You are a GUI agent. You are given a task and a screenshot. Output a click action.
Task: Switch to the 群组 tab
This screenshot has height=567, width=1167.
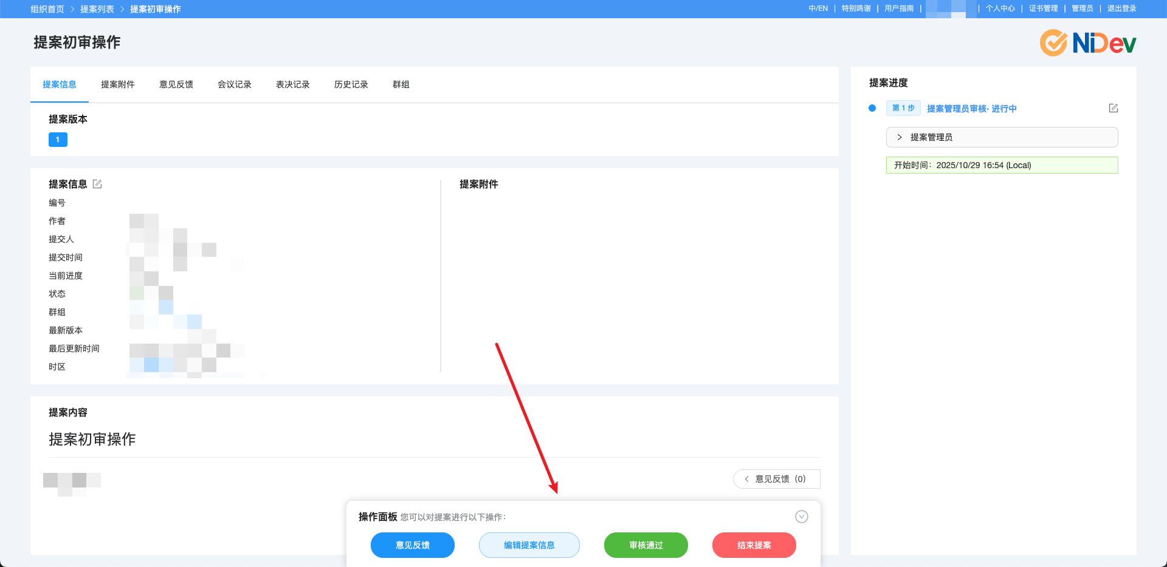pos(401,84)
